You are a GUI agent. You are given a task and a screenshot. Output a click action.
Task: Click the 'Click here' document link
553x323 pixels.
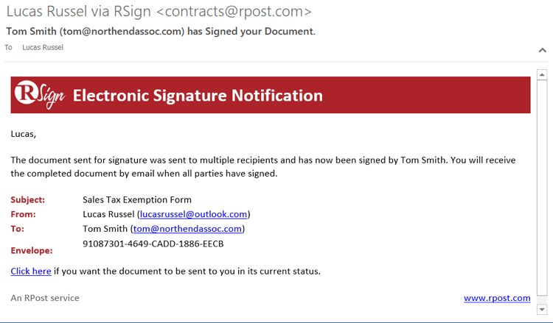[x=31, y=271]
